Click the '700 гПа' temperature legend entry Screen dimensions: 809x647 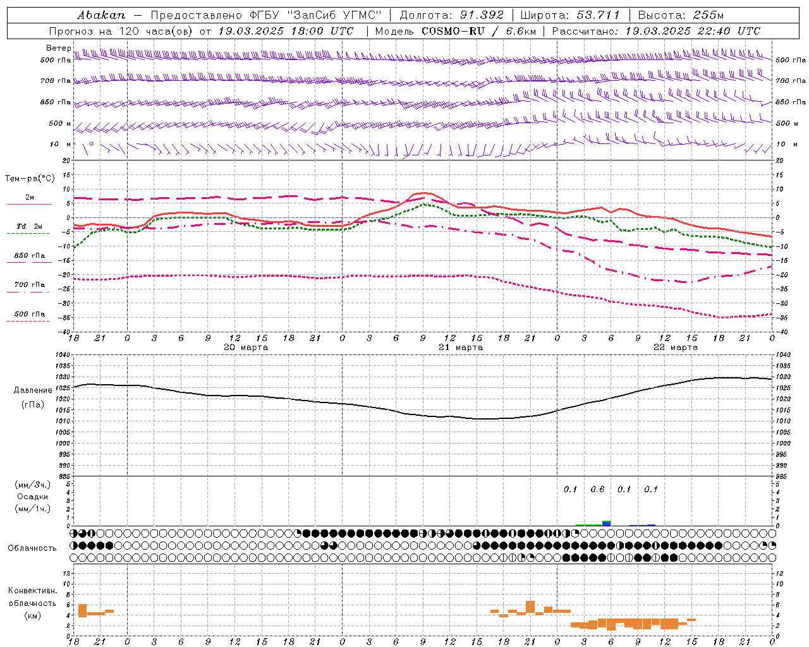click(30, 284)
